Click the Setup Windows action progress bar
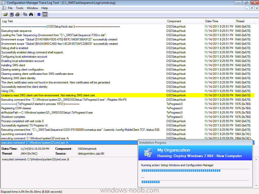 195,170
